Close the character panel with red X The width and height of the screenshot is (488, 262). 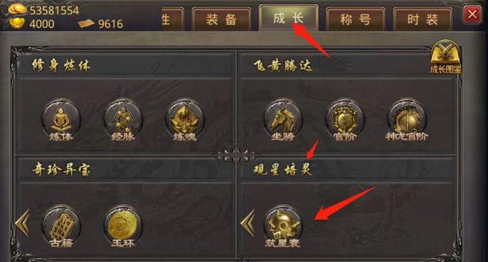(472, 14)
